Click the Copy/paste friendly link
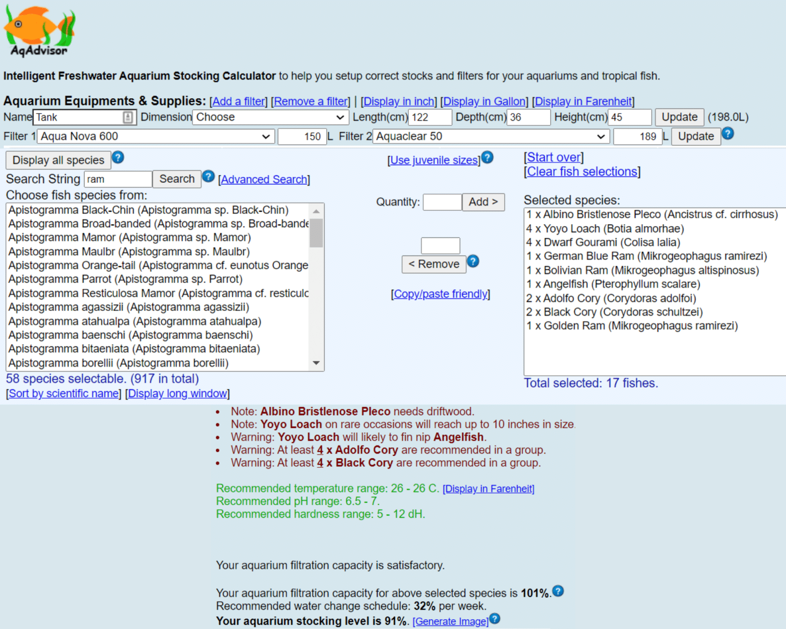Image resolution: width=786 pixels, height=629 pixels. 441,294
